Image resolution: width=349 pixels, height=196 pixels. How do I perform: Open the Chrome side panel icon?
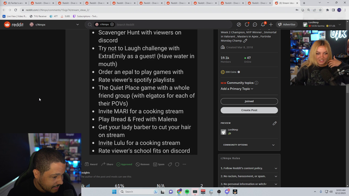pos(333,10)
